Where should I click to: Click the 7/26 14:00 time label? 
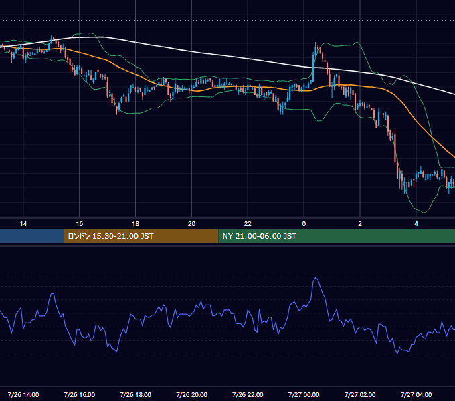click(x=23, y=394)
